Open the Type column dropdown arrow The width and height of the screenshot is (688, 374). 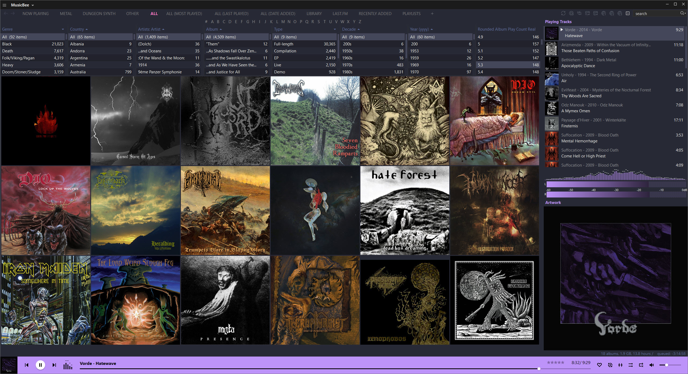pyautogui.click(x=335, y=29)
